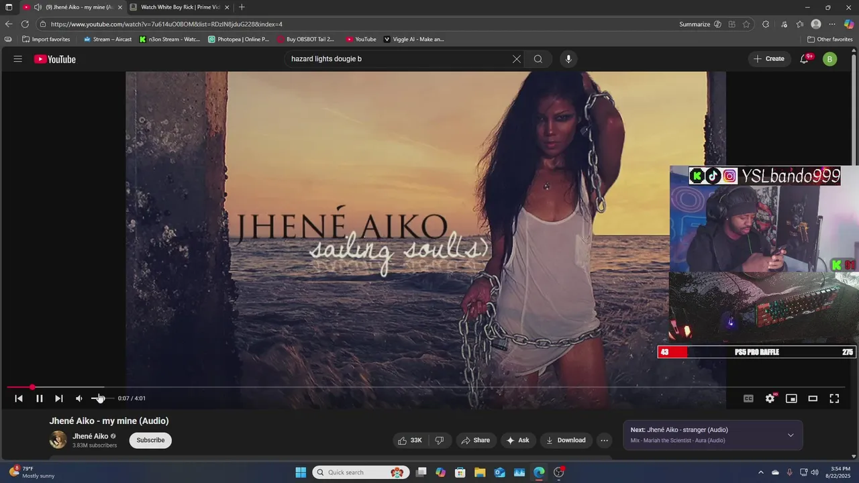Seek along the video progress bar
The width and height of the screenshot is (859, 483).
point(426,387)
